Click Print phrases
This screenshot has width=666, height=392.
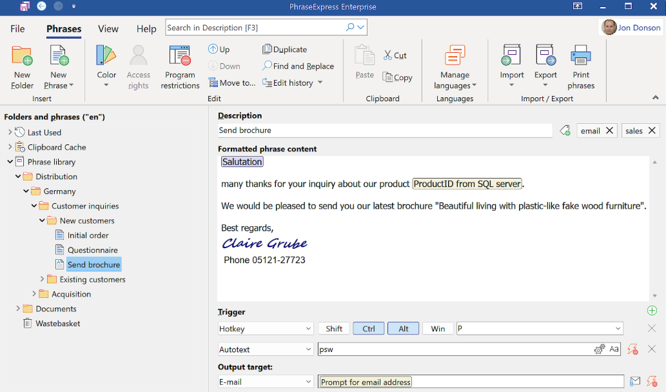(x=581, y=66)
